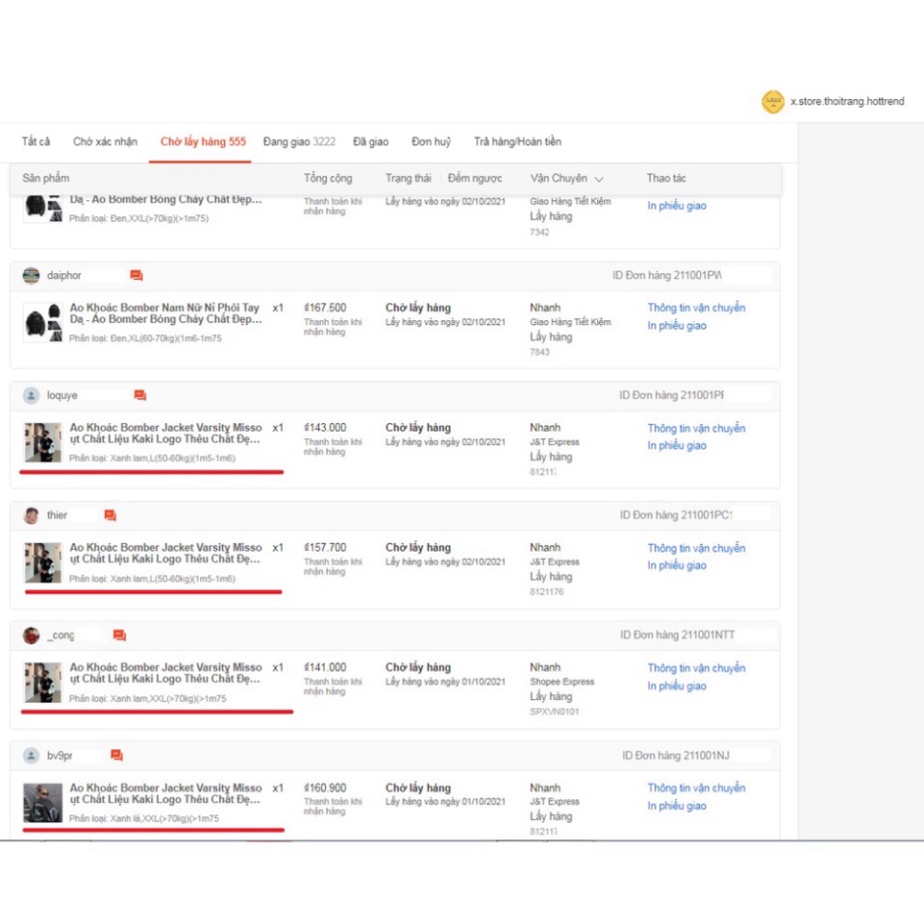Go to Trả hàng/Hoàn tiền tab
The width and height of the screenshot is (924, 924).
pos(518,141)
